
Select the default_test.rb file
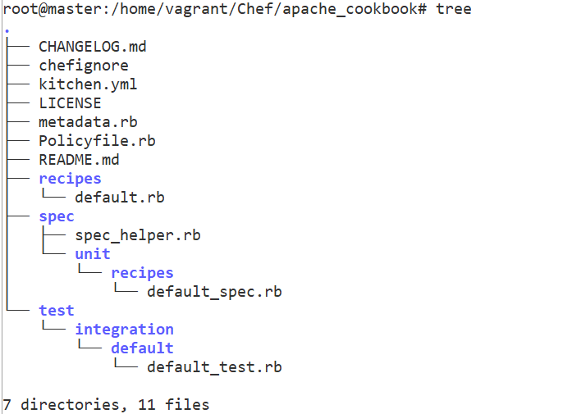pyautogui.click(x=214, y=367)
